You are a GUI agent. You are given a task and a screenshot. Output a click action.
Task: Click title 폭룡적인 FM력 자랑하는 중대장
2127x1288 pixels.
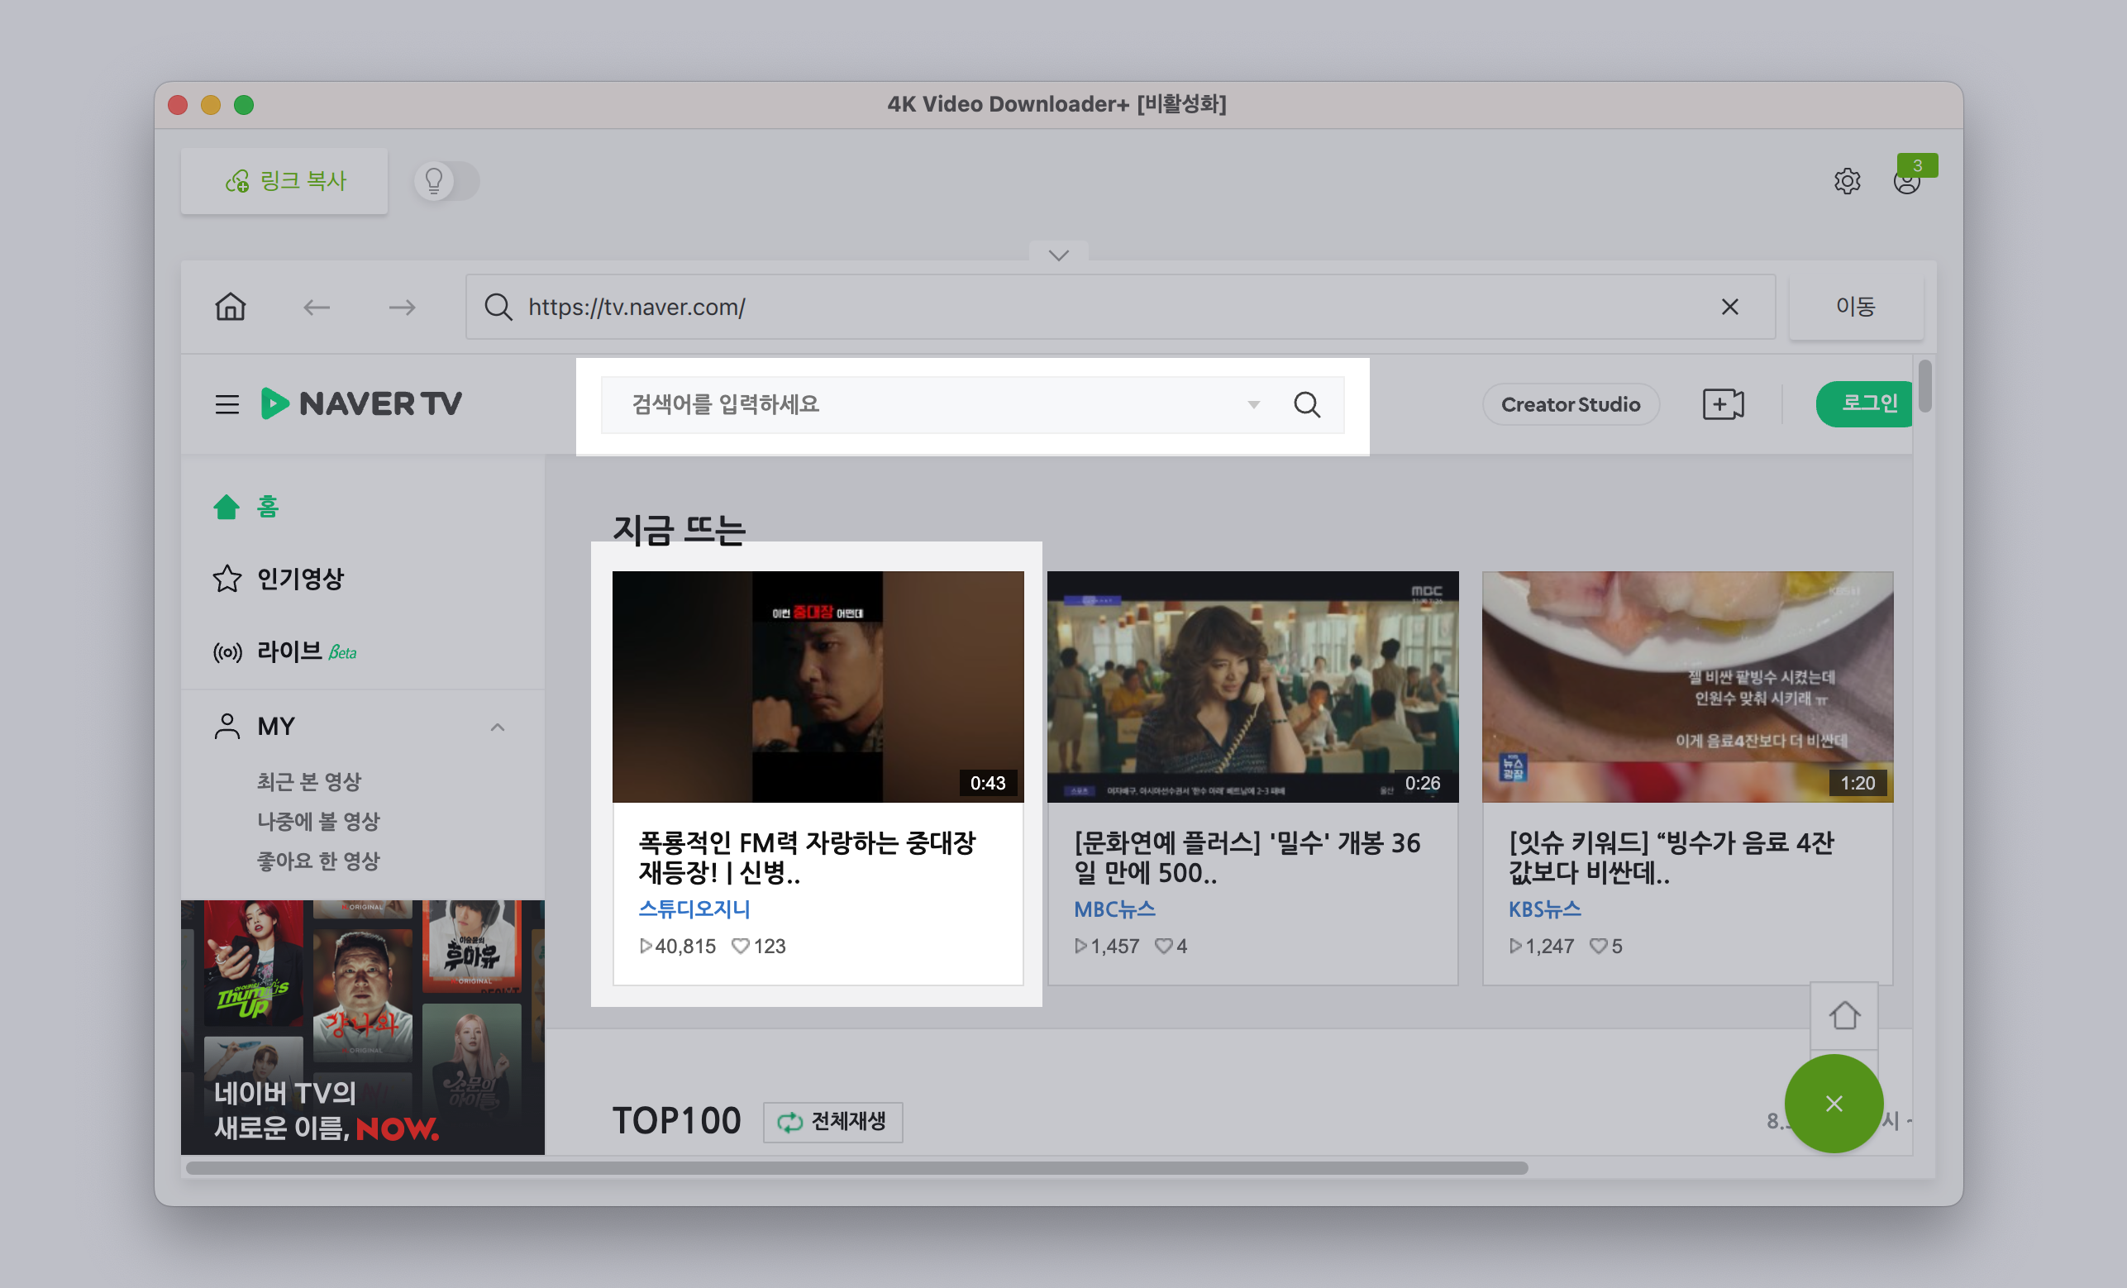coord(807,857)
